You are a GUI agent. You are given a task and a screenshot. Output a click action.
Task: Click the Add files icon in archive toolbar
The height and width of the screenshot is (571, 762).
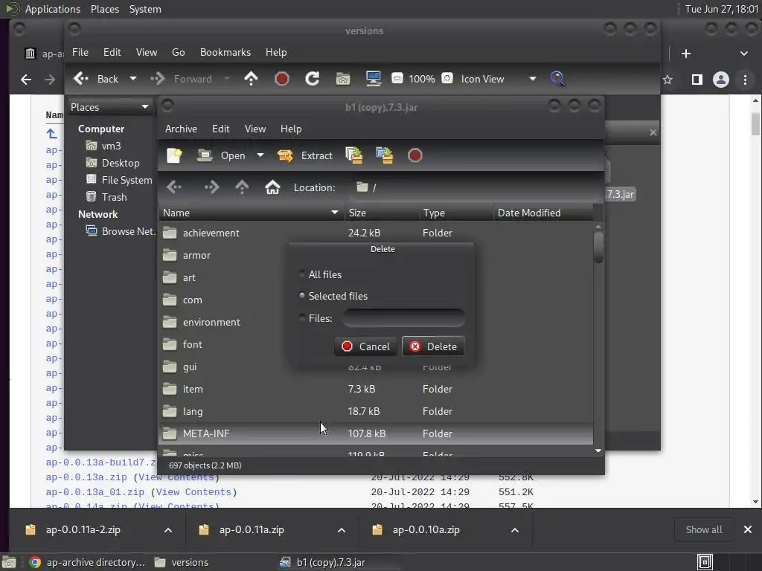pos(354,155)
